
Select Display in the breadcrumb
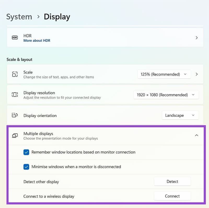57,16
